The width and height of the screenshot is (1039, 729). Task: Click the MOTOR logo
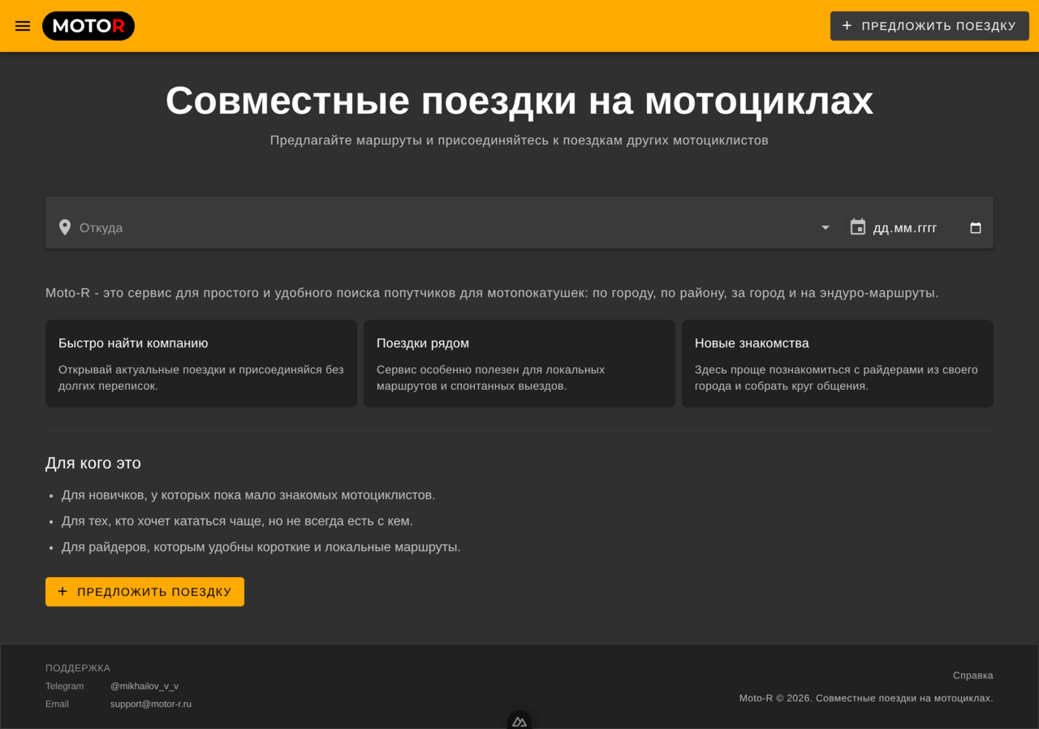click(x=88, y=26)
